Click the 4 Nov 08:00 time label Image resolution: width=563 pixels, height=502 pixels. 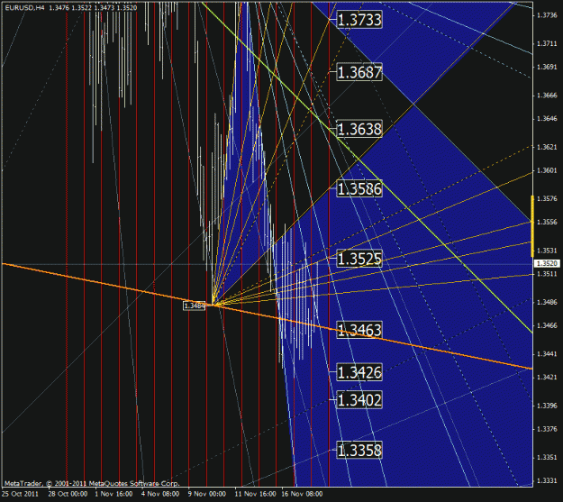coord(160,494)
